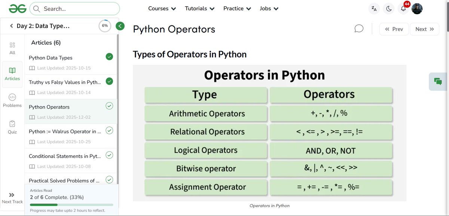
Task: Open Python Walrus Operator article
Action: 65,132
